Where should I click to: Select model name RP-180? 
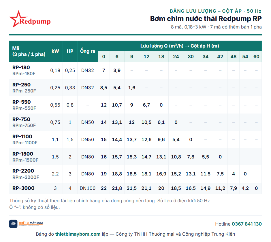[x=21, y=67]
